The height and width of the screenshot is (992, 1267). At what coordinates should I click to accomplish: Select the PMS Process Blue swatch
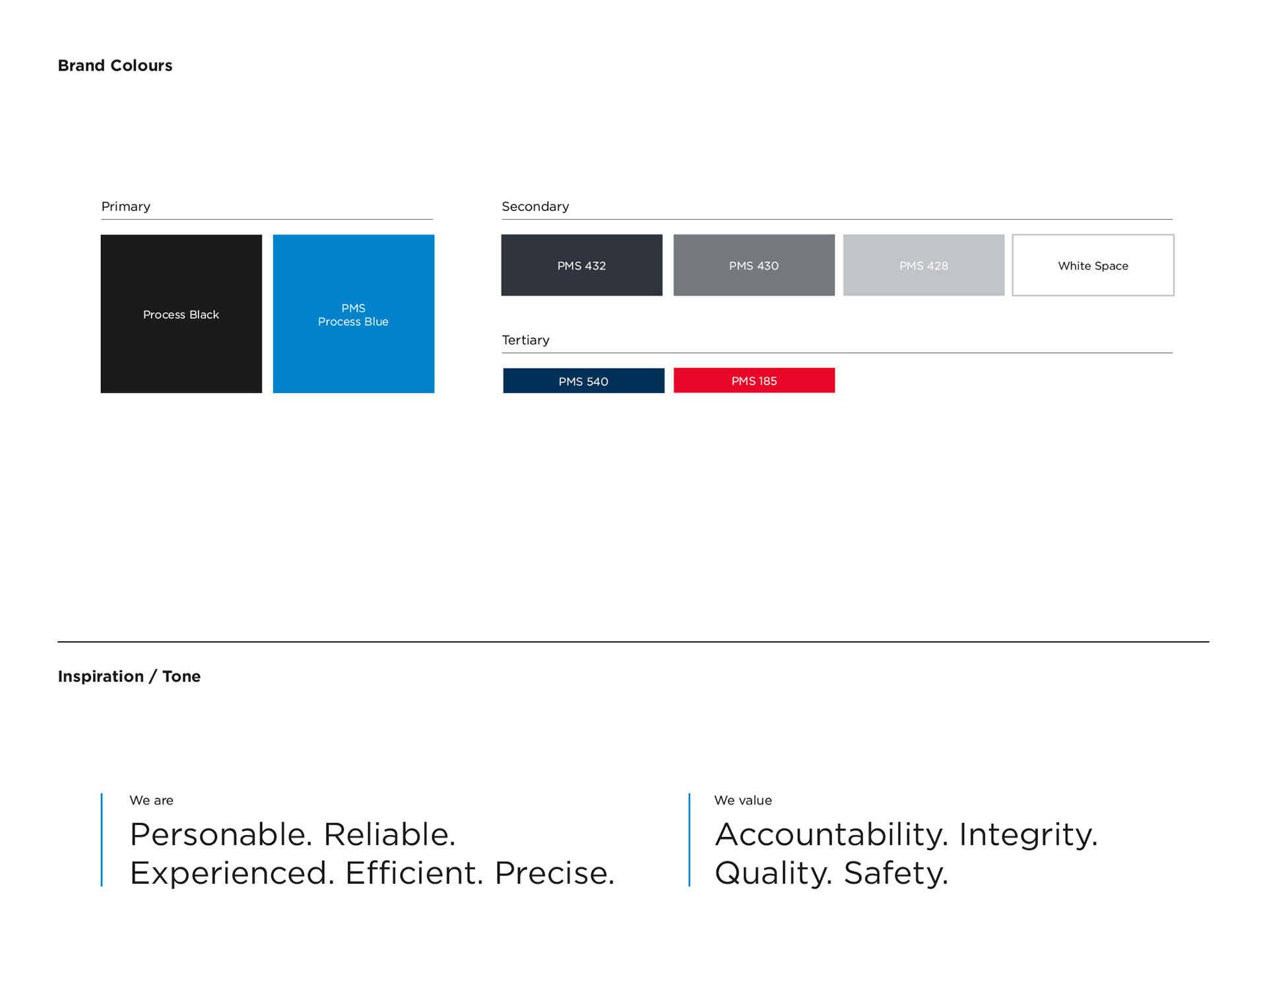pos(353,314)
